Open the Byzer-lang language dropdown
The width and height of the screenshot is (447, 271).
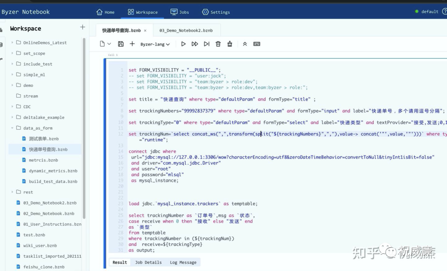pos(155,44)
